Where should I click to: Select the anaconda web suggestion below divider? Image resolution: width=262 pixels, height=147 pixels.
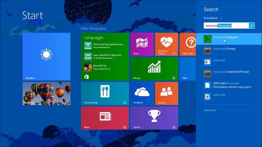[210, 110]
